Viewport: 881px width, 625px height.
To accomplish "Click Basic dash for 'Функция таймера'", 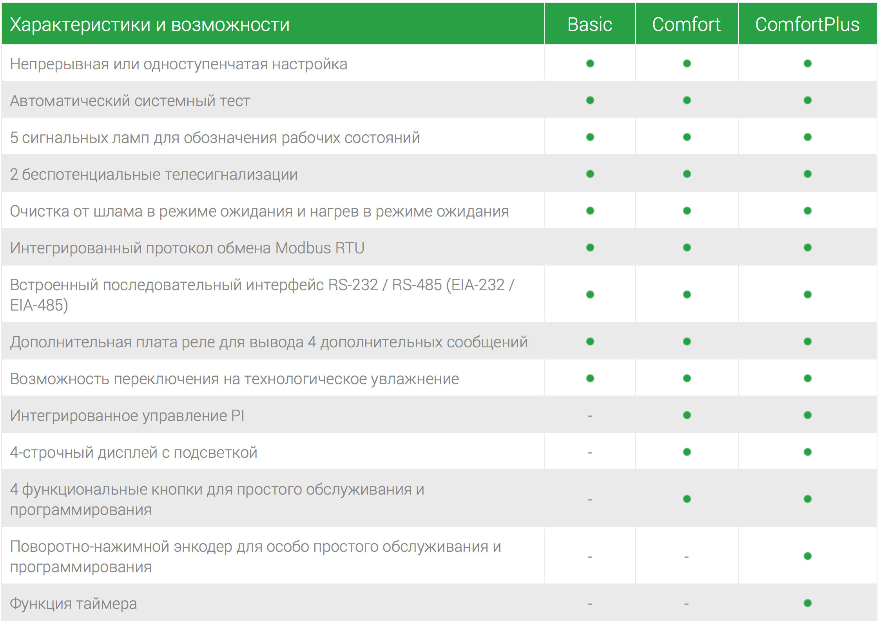I will [x=590, y=604].
